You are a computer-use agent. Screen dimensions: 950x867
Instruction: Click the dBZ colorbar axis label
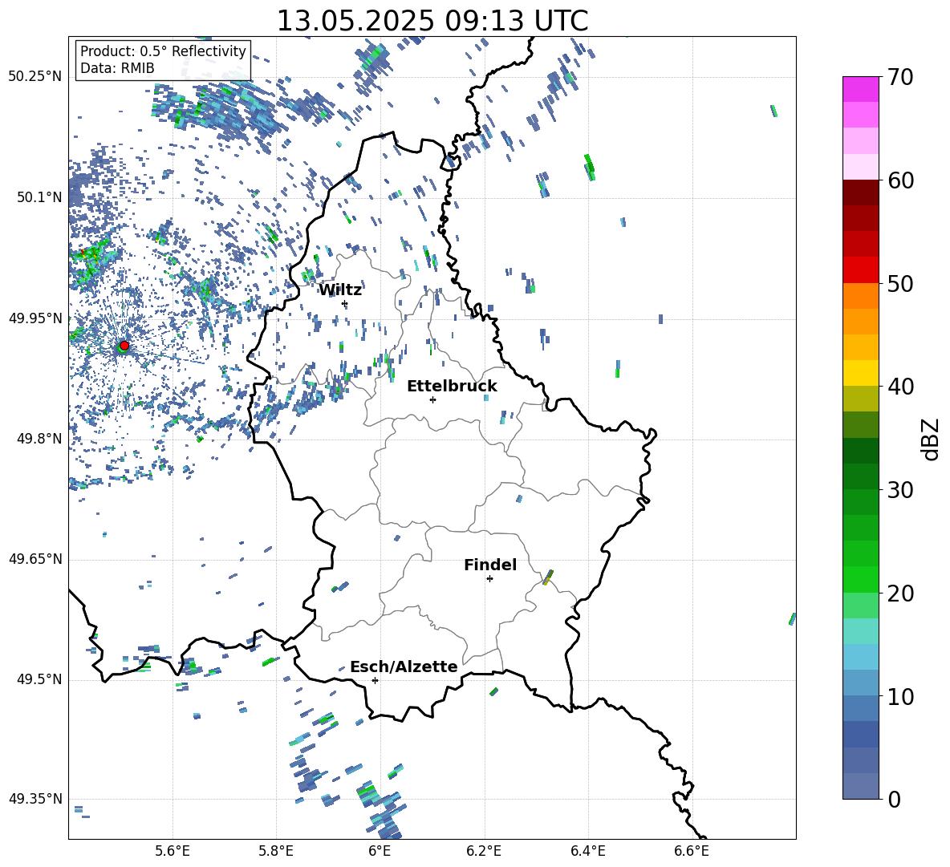tap(932, 439)
